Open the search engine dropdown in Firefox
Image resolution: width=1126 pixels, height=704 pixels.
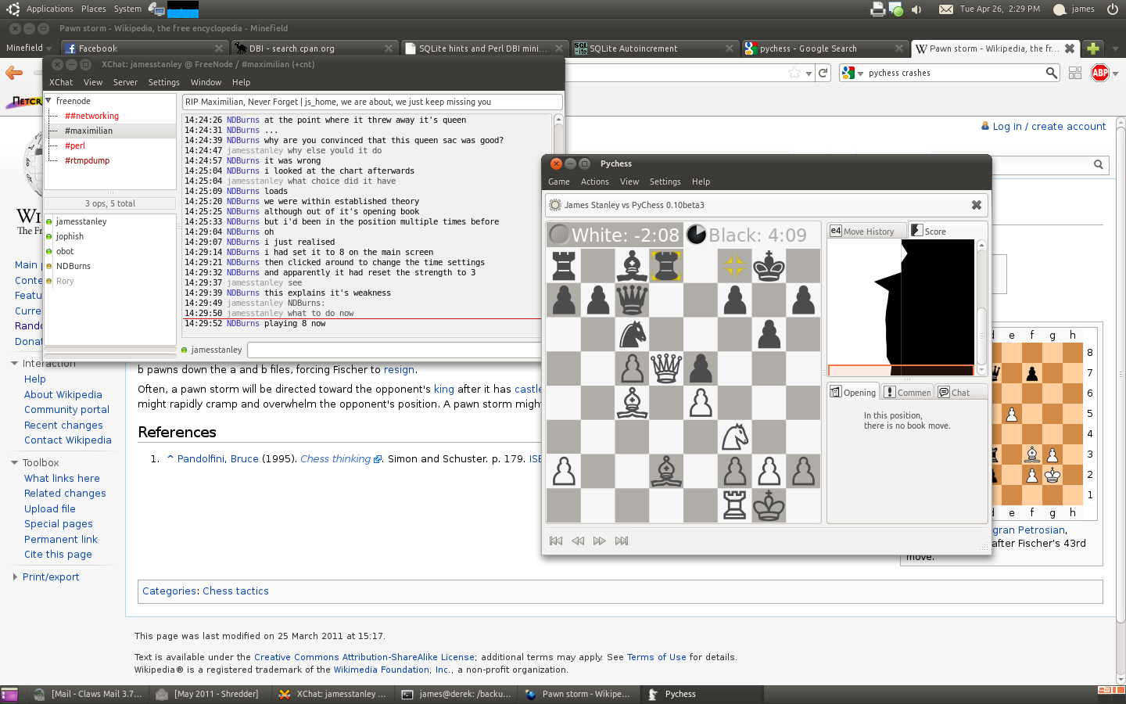pos(852,73)
